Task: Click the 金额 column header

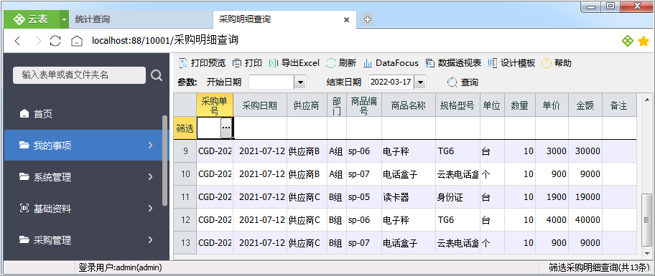Action: pos(585,105)
